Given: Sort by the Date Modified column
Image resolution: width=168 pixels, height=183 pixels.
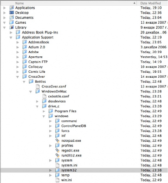Looking at the screenshot, I should pyautogui.click(x=152, y=3).
